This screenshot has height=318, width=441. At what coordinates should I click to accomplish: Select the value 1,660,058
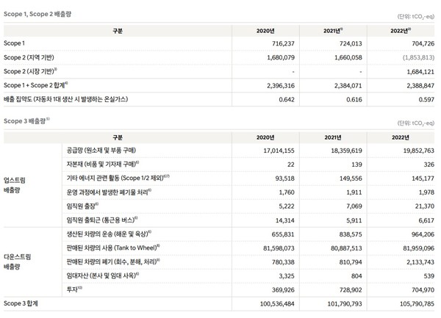pyautogui.click(x=348, y=57)
